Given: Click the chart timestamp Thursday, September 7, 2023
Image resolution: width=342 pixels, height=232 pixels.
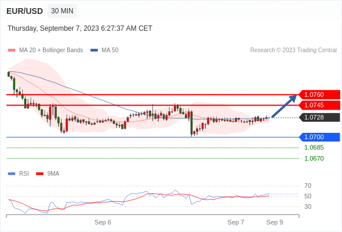Looking at the screenshot, I should click(80, 28).
